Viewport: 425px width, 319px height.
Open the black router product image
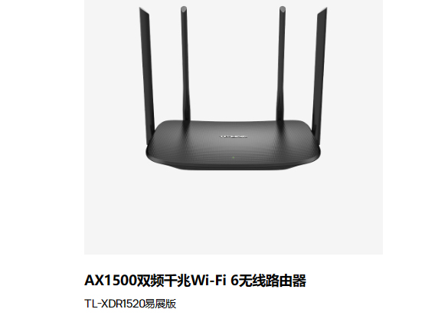pyautogui.click(x=233, y=88)
